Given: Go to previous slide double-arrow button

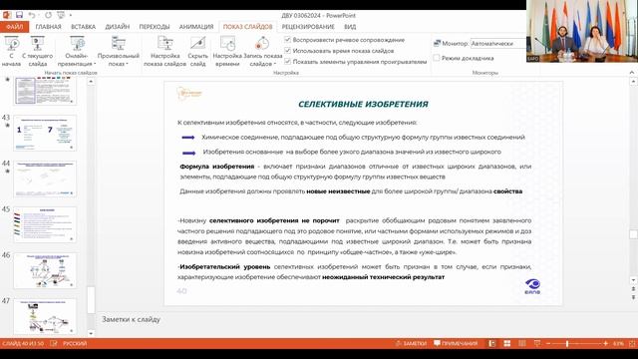Looking at the screenshot, I should tap(633, 289).
